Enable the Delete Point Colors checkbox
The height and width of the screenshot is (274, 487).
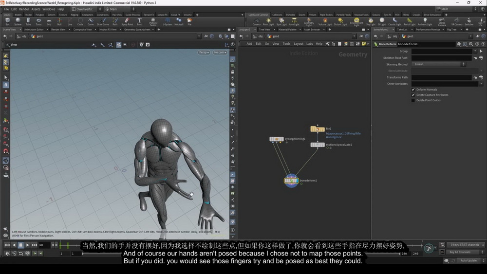coord(413,100)
